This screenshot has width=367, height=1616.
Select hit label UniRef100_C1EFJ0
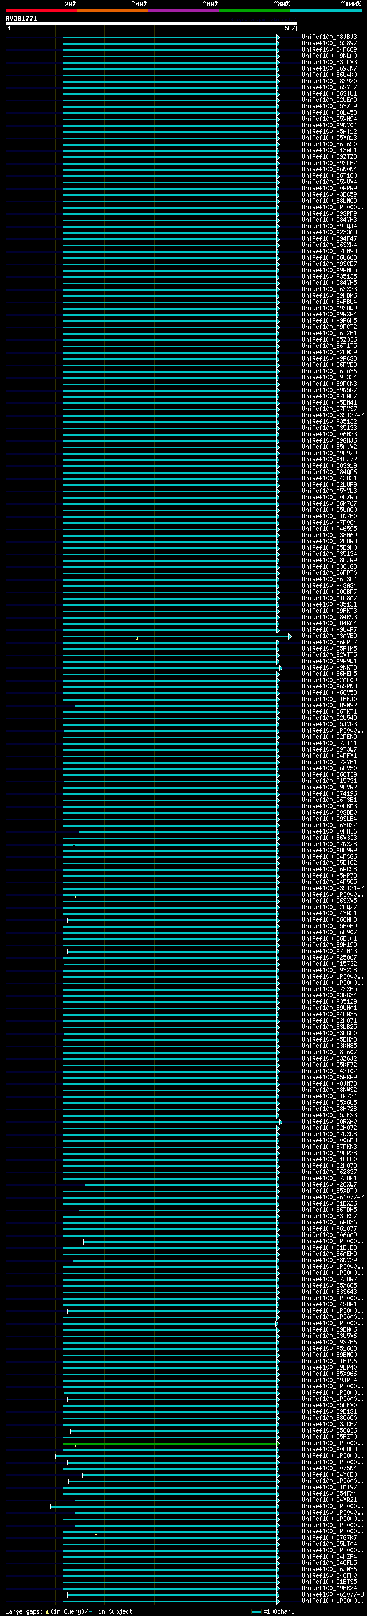(329, 699)
